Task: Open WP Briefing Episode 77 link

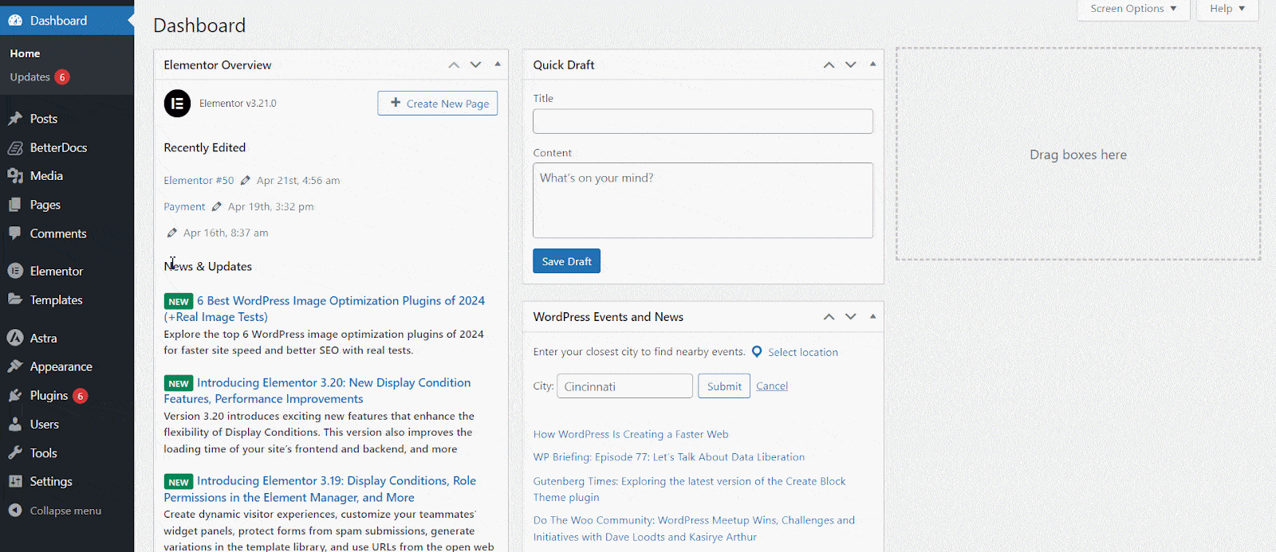Action: tap(669, 457)
